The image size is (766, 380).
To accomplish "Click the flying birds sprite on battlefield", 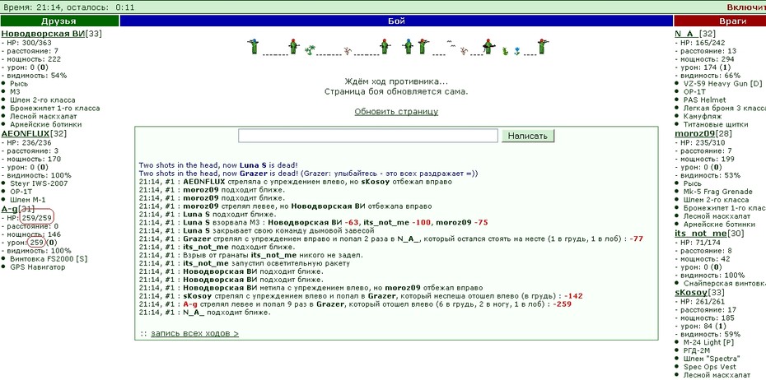I will [x=452, y=44].
